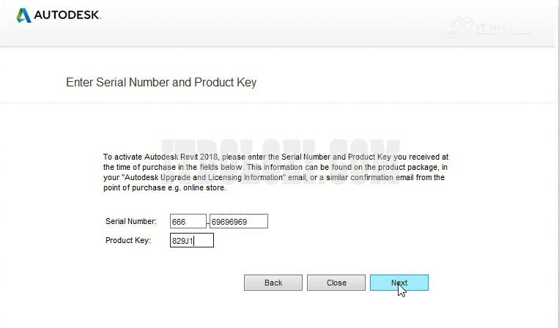This screenshot has height=328, width=559.
Task: Click the "Enter Serial Number and Product Key" heading
Action: coord(161,82)
